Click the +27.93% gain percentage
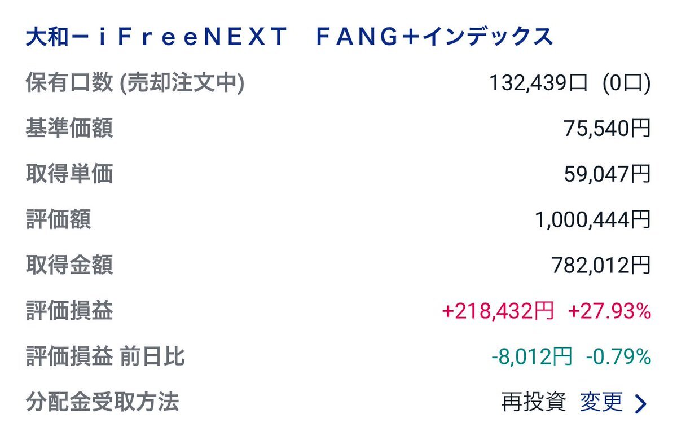This screenshot has width=677, height=427. [x=609, y=311]
